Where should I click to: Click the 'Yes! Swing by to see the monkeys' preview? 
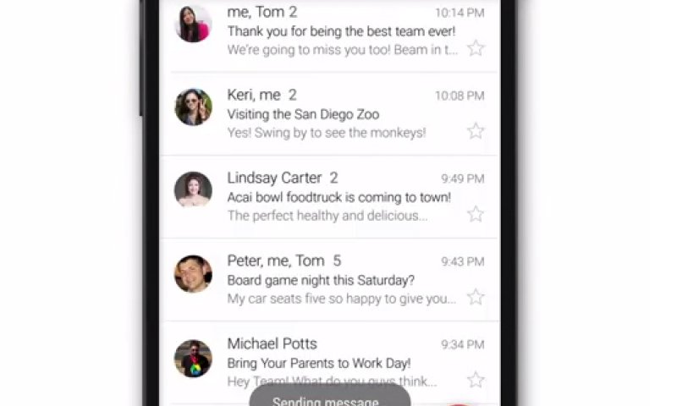[327, 133]
